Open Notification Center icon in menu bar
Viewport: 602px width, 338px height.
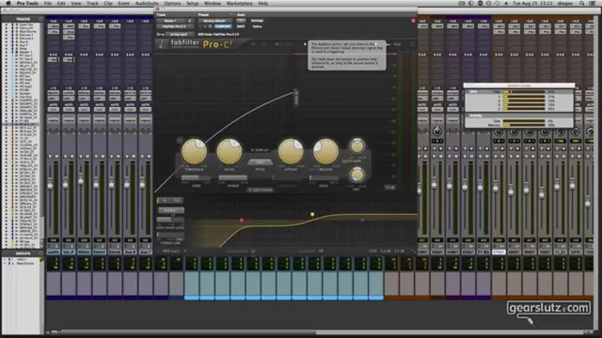[593, 3]
